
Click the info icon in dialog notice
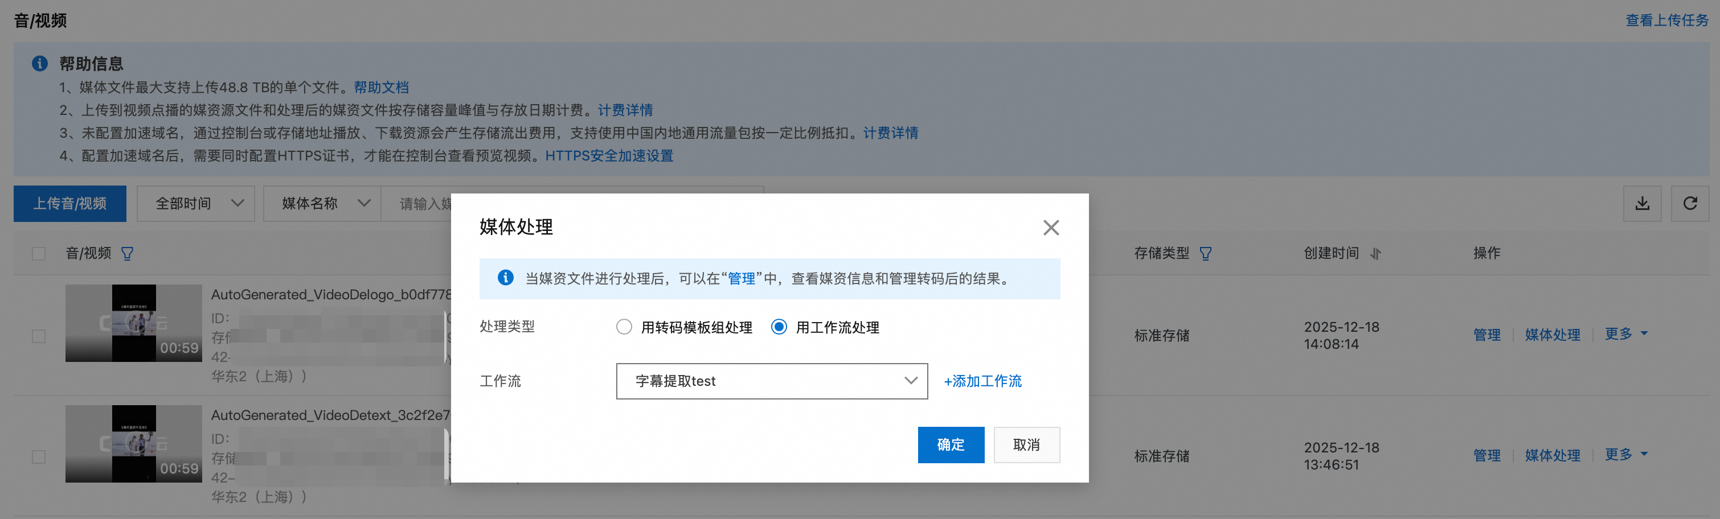(505, 278)
